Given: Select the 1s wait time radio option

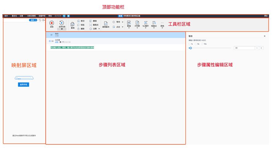Looking at the screenshot, I should (190, 44).
